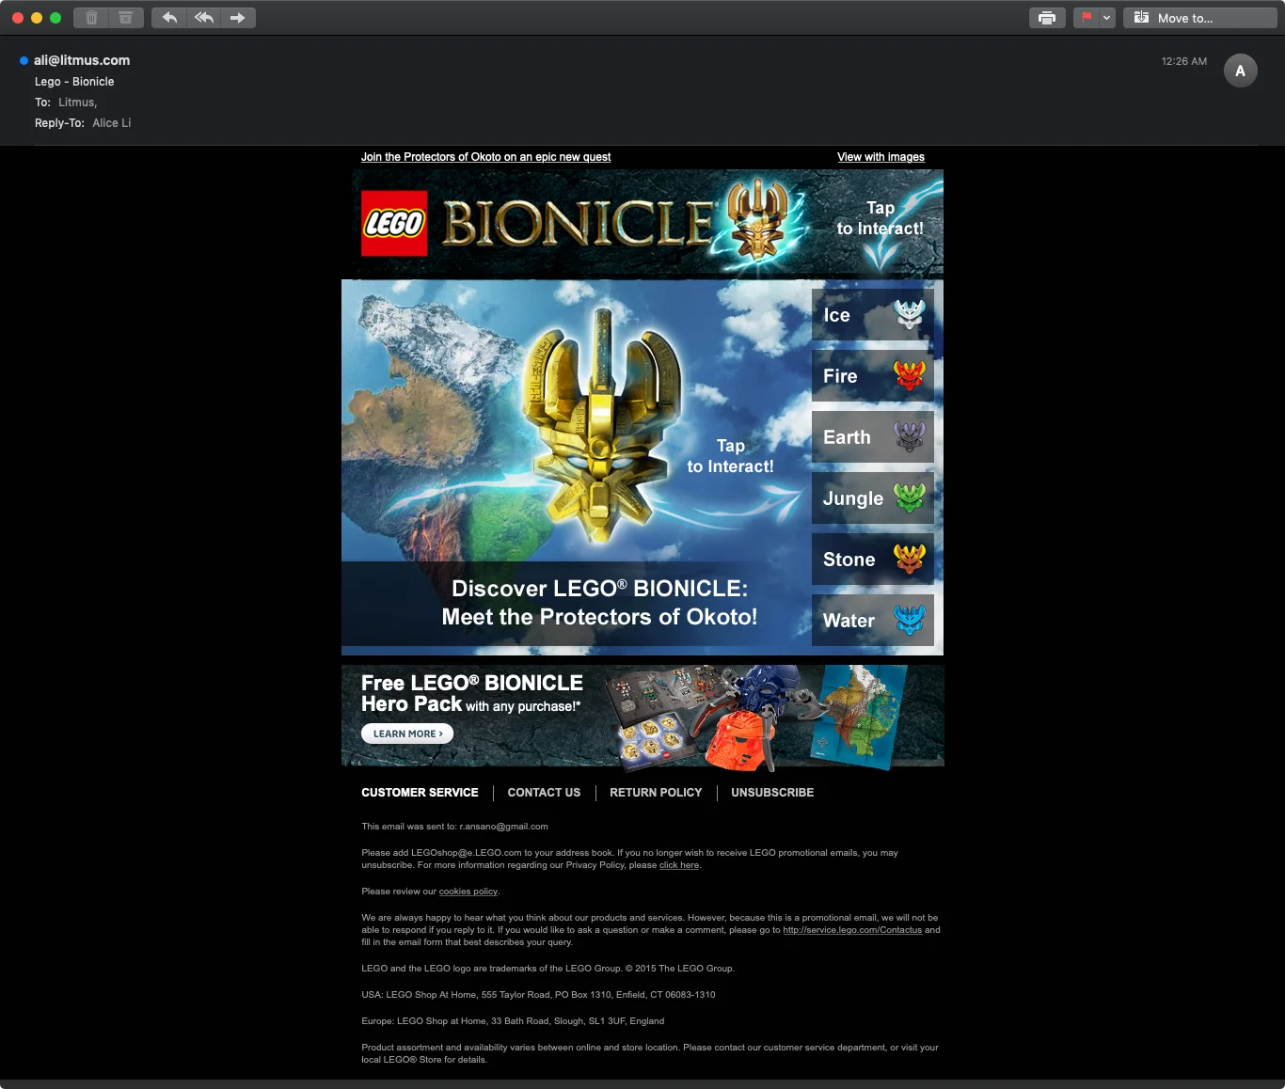1285x1089 pixels.
Task: Click the USA LEGO Shop address line
Action: pos(538,995)
